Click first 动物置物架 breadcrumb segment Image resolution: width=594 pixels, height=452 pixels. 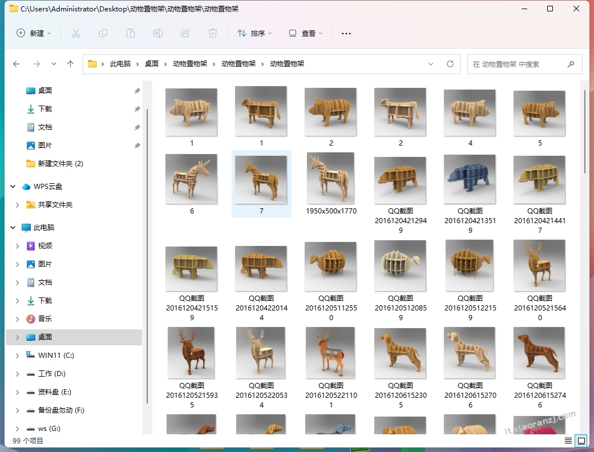tap(190, 64)
